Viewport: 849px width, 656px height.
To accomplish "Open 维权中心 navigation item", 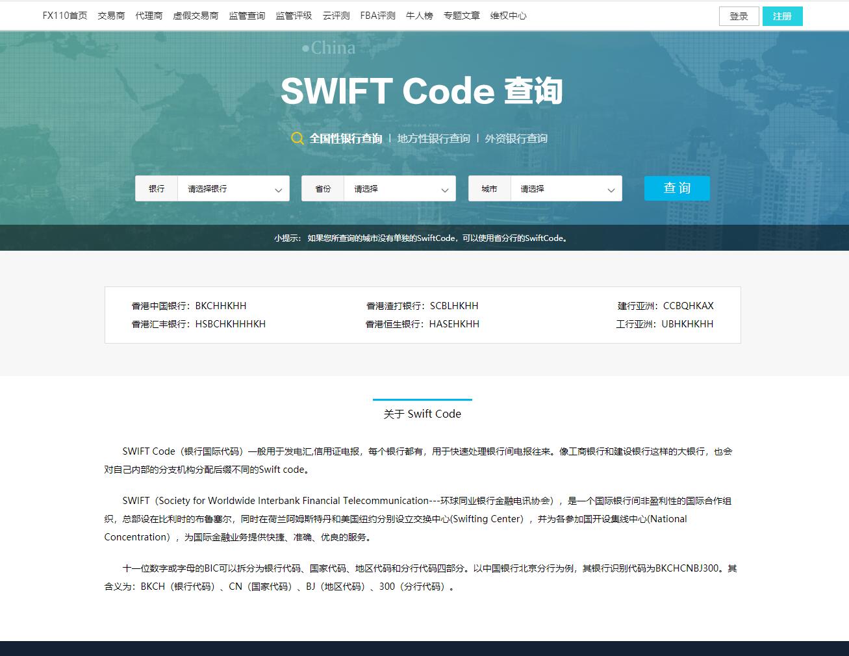I will click(508, 16).
